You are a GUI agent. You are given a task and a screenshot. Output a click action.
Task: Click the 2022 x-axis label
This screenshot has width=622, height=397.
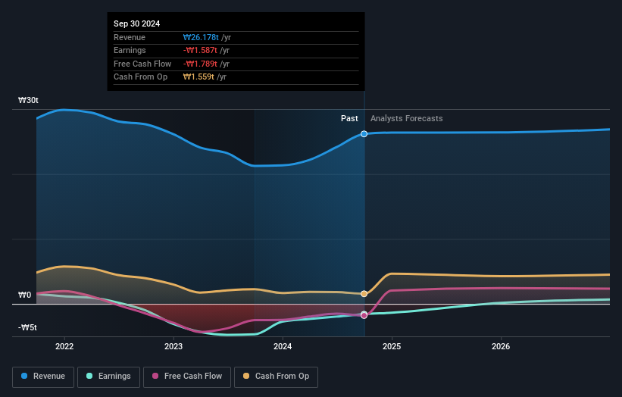64,346
